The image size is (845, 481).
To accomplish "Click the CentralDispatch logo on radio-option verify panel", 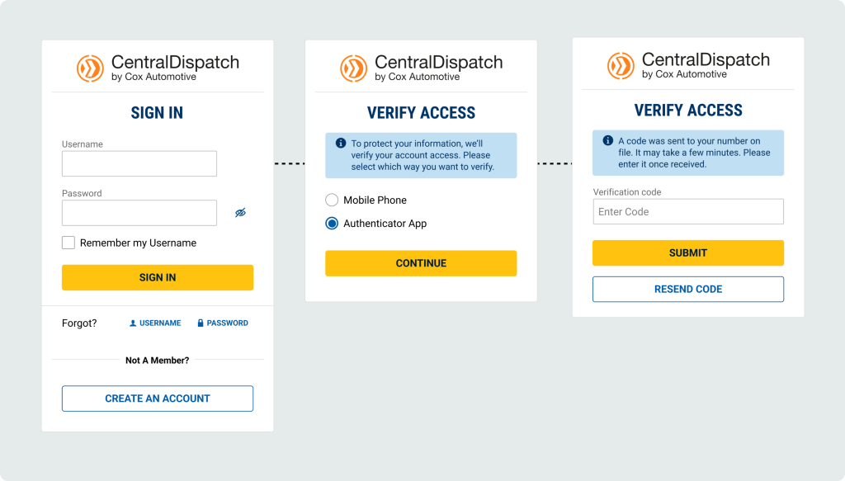I will click(x=421, y=68).
